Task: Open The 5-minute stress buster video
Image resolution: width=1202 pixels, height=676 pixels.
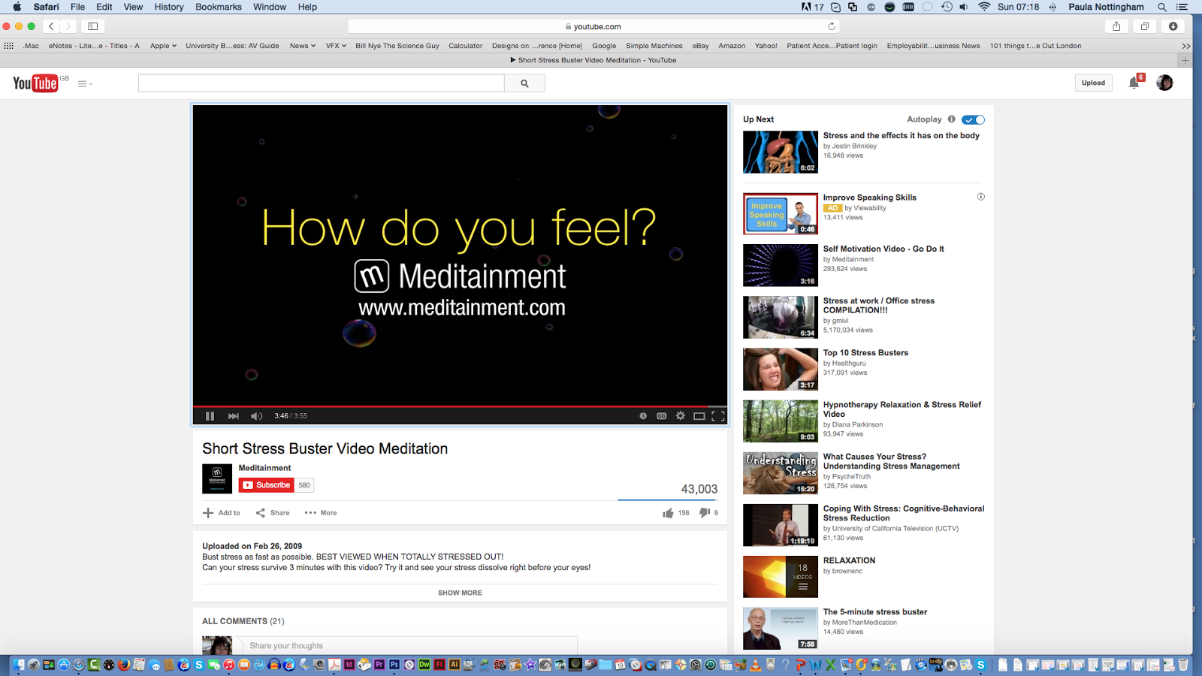Action: point(875,612)
